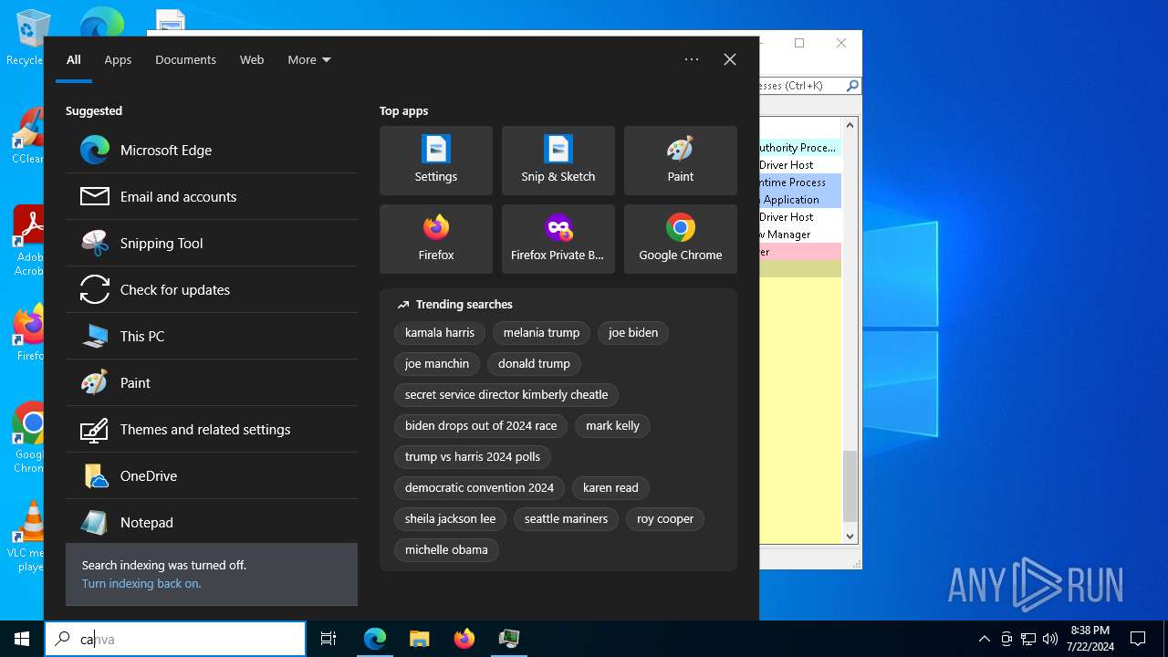Viewport: 1168px width, 657px height.
Task: Select seattle mariners trending chip
Action: [x=566, y=519]
